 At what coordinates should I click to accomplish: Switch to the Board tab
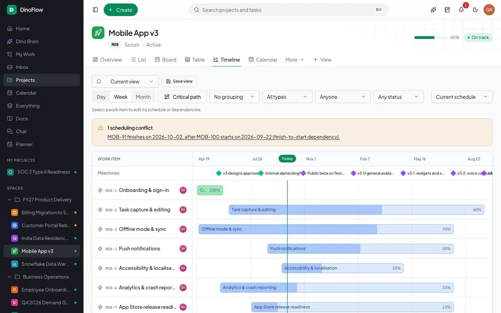pyautogui.click(x=166, y=59)
